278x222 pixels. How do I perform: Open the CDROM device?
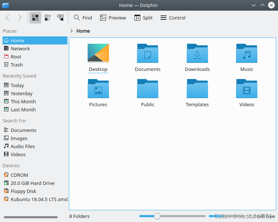click(35, 175)
